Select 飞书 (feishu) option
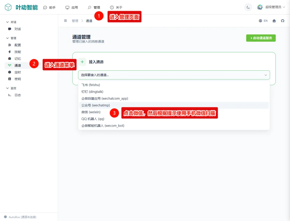Screen dimensions: 290x221 (174, 85)
